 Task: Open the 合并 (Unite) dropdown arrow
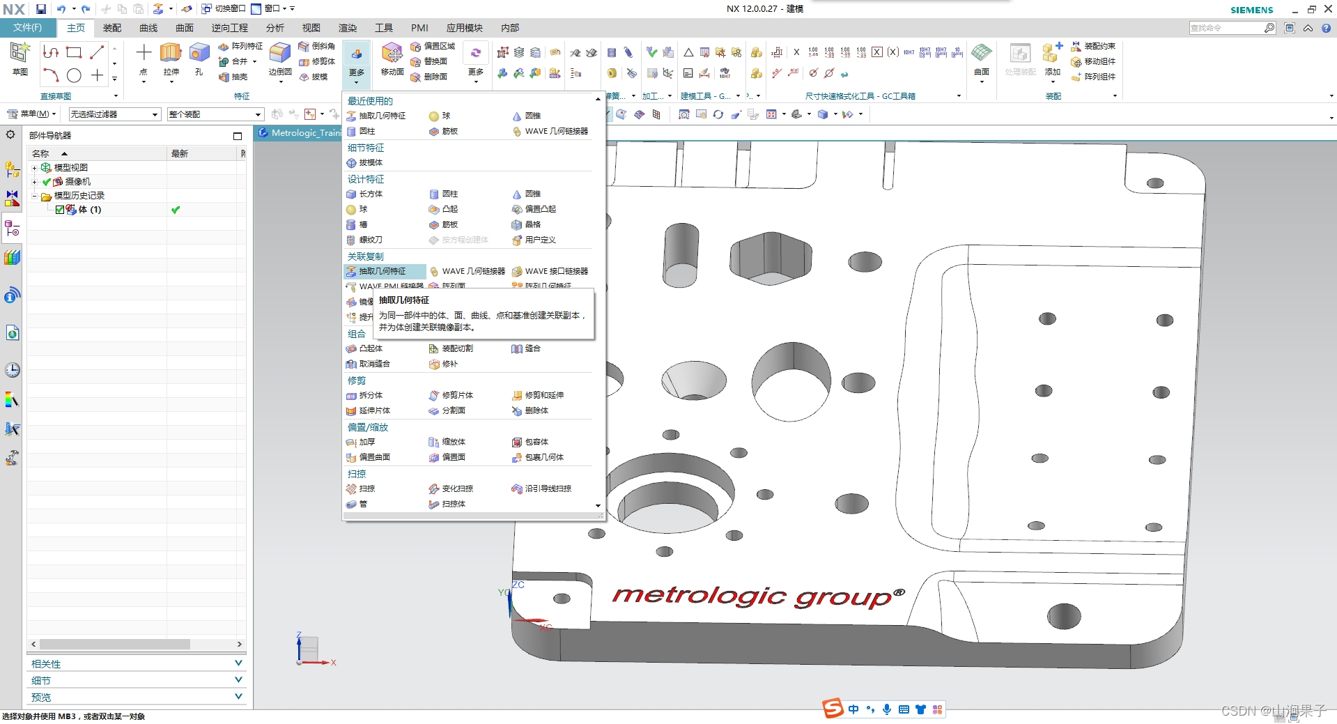(255, 61)
